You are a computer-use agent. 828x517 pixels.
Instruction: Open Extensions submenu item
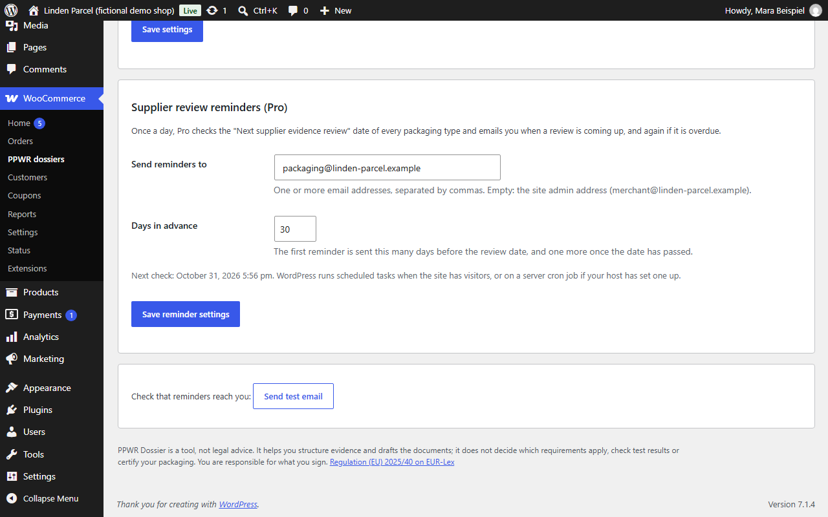[27, 268]
